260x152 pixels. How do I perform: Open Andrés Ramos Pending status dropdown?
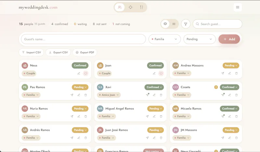tap(80, 130)
